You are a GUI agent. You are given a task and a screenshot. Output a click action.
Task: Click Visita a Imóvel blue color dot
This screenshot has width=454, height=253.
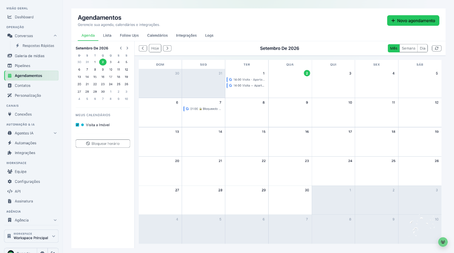tap(82, 125)
